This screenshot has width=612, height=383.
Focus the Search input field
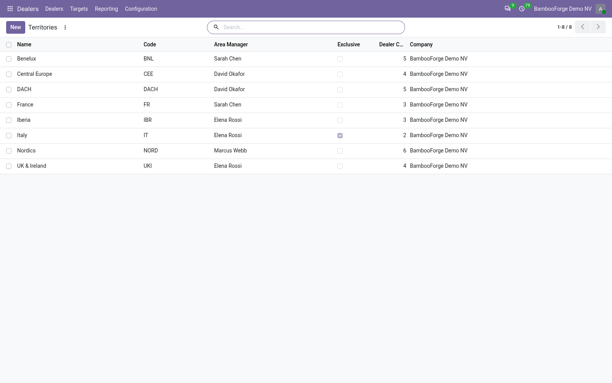click(x=312, y=27)
